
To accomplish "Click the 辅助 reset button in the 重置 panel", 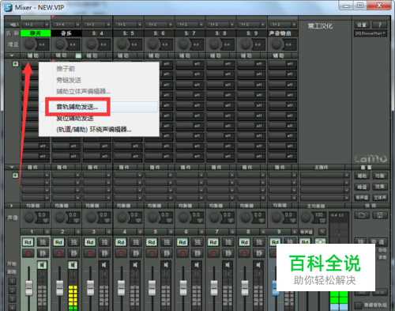I will coord(362,176).
